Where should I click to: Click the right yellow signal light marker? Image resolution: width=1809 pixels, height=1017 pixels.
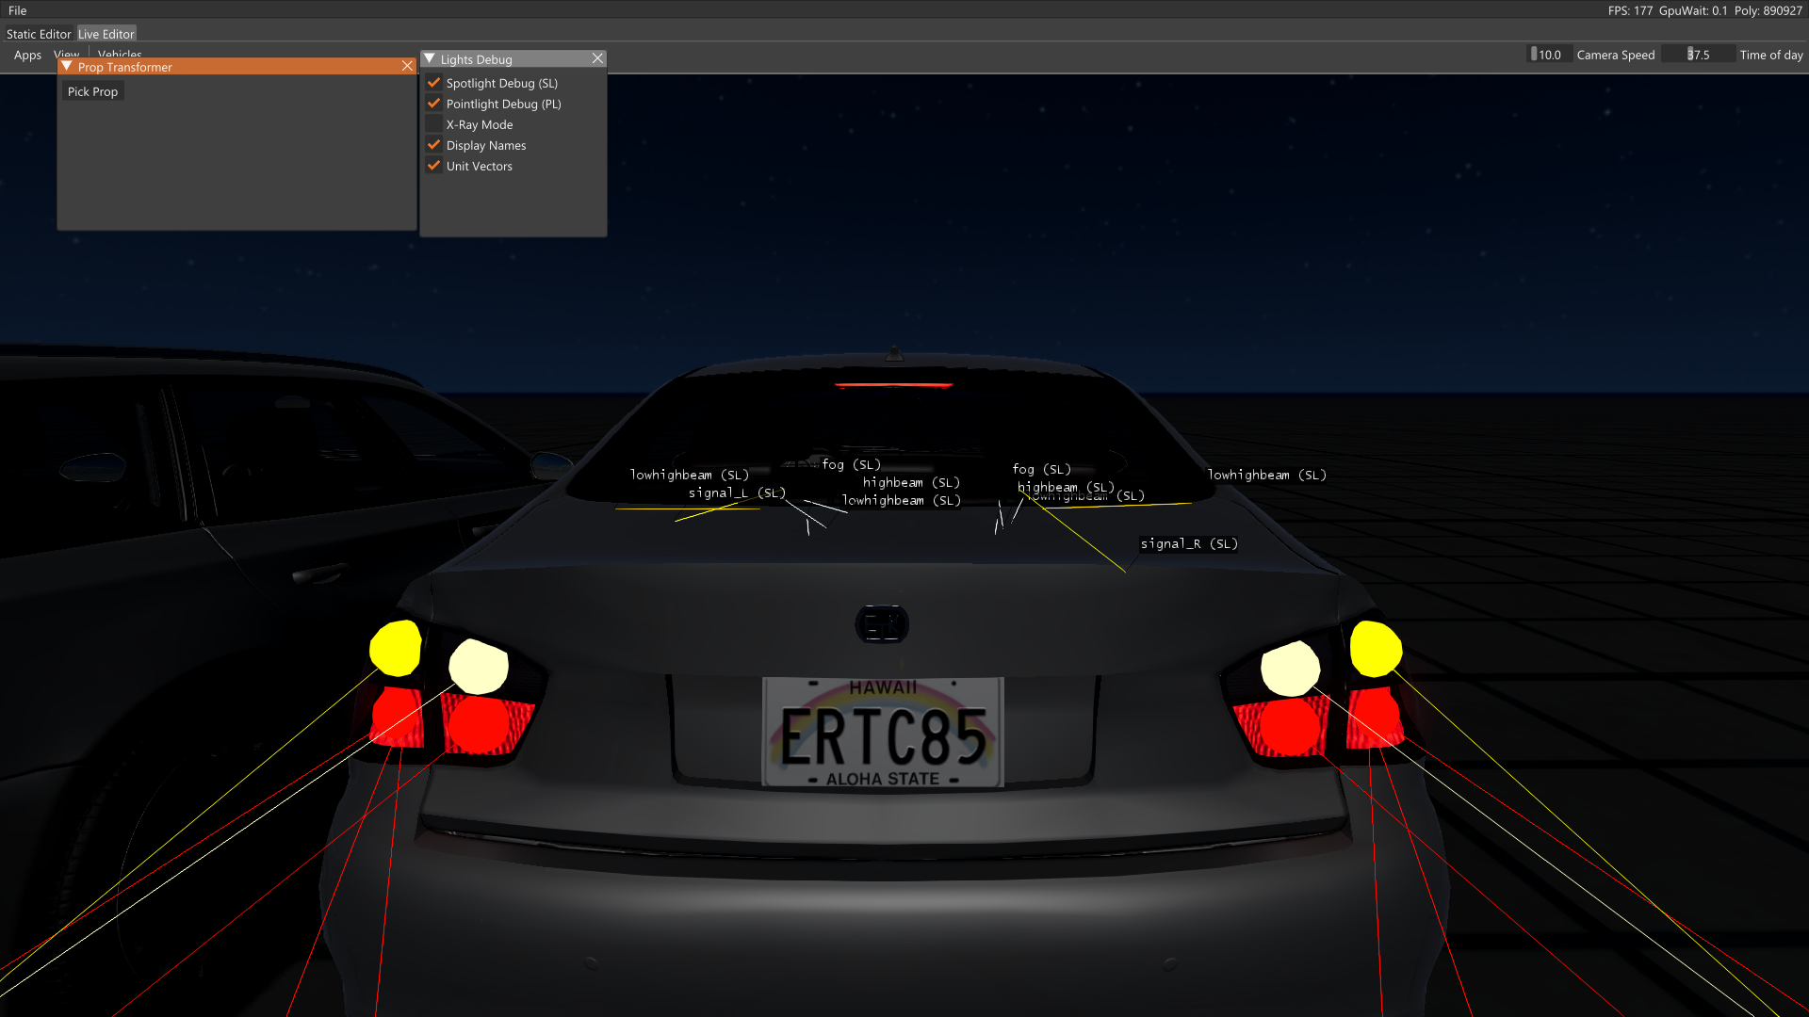[x=1375, y=648]
